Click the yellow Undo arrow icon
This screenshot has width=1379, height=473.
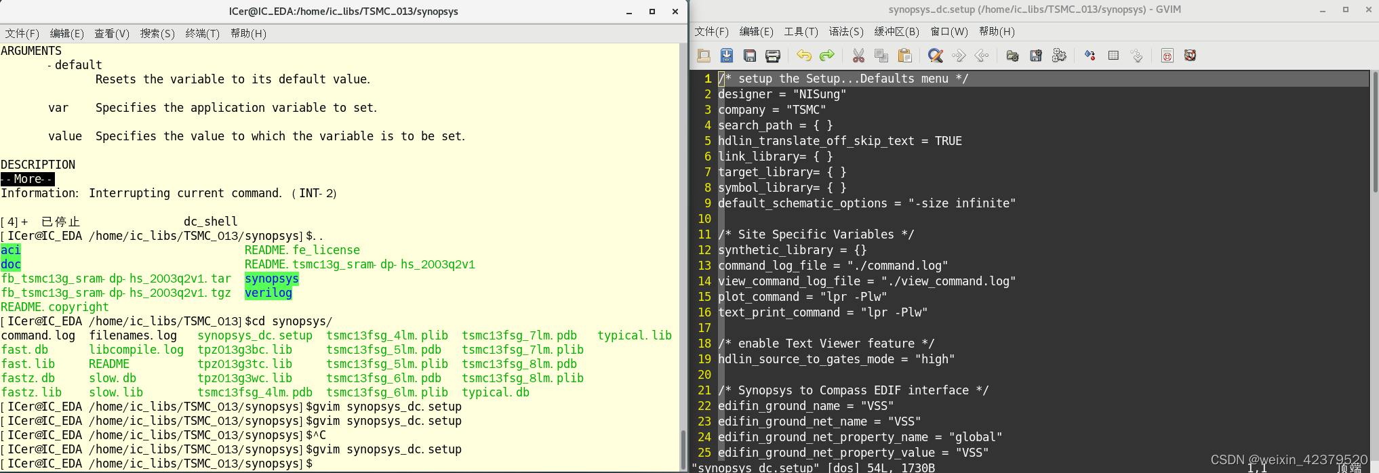[804, 56]
